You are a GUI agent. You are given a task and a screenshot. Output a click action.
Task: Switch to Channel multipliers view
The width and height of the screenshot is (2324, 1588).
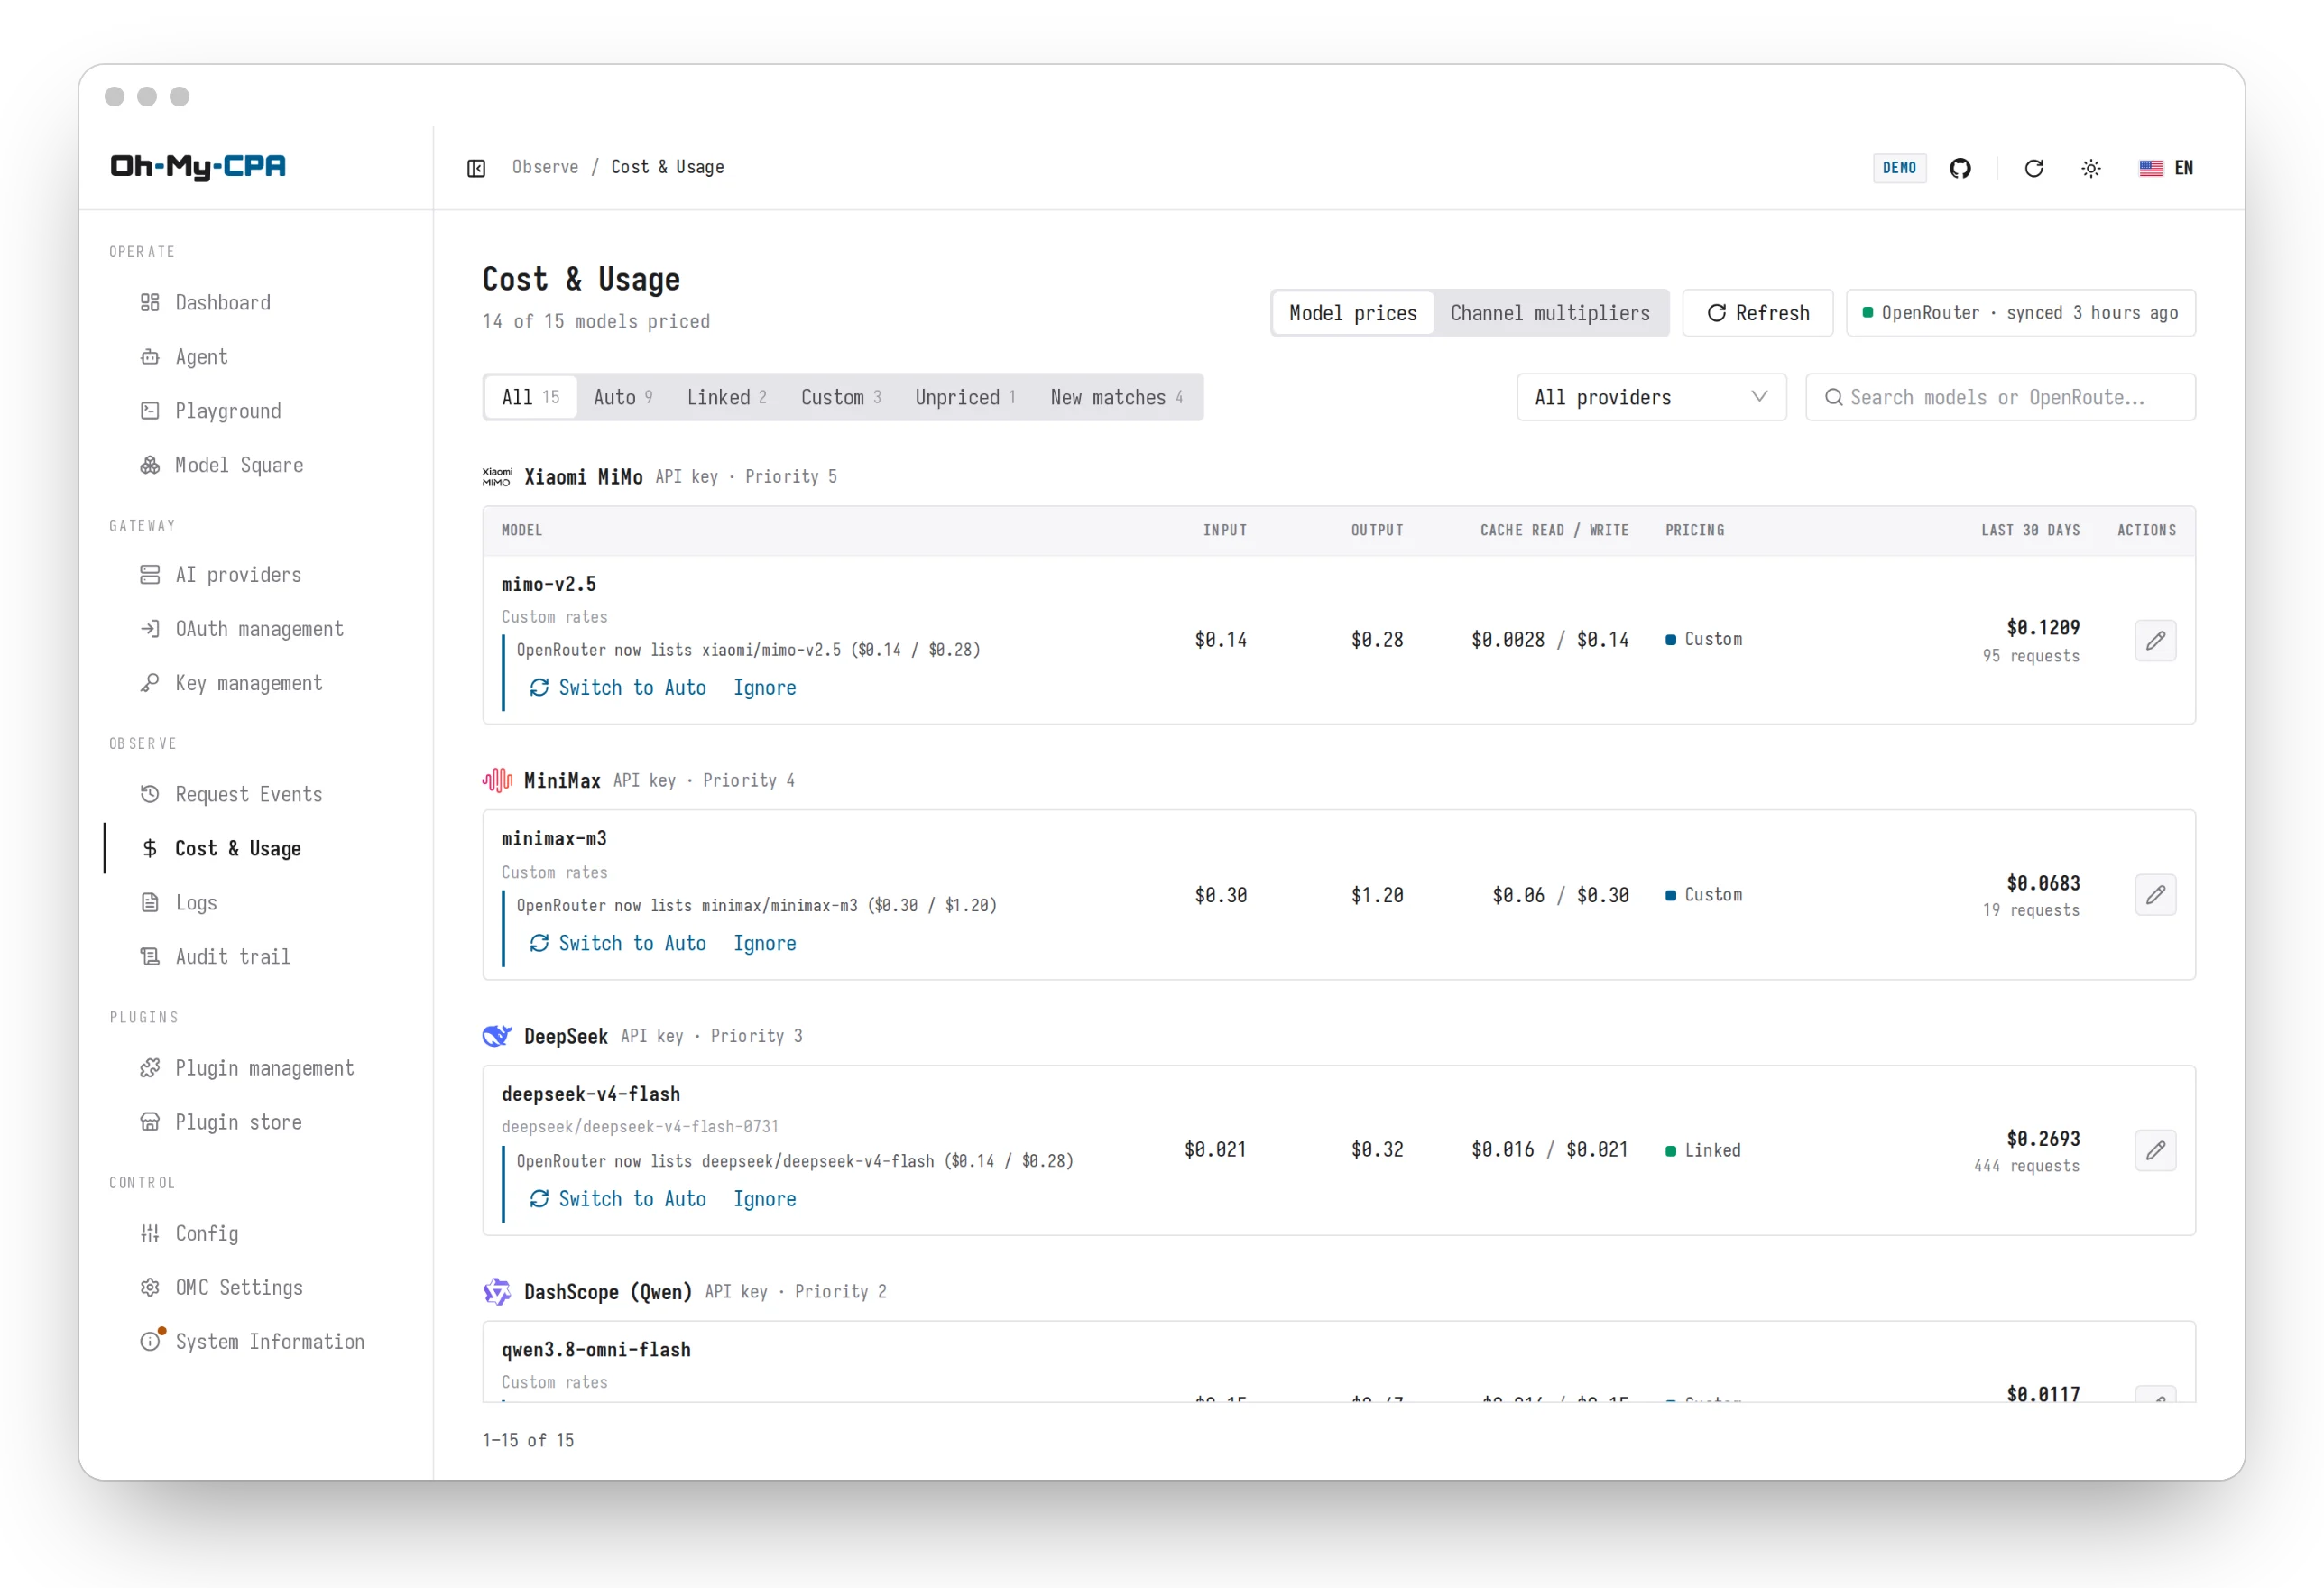pyautogui.click(x=1550, y=313)
